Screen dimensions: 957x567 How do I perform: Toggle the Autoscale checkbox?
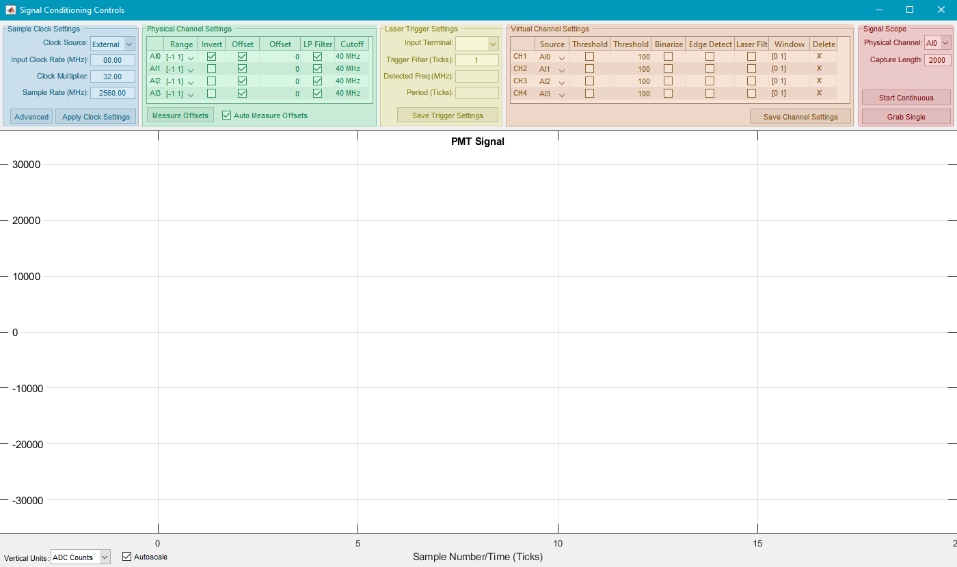click(126, 557)
